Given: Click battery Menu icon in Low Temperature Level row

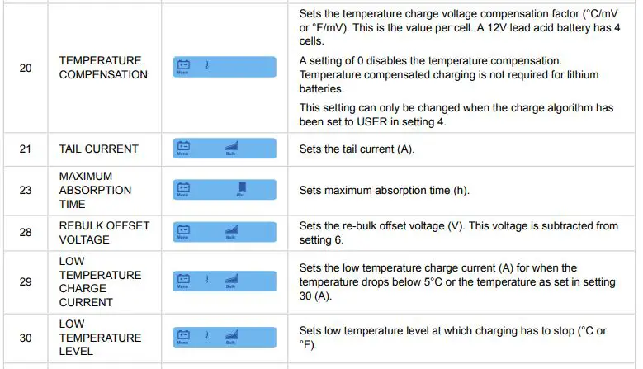Looking at the screenshot, I should click(x=183, y=336).
